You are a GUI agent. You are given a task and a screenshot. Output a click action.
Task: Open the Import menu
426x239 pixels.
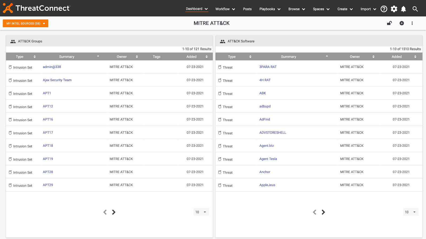coord(368,9)
